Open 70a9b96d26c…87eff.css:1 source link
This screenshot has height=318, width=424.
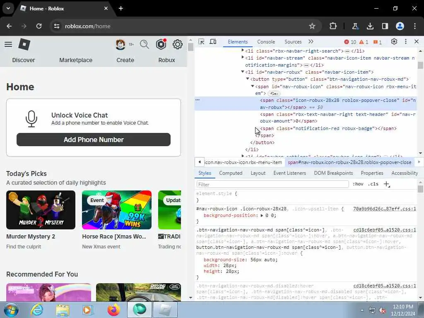[x=385, y=209]
